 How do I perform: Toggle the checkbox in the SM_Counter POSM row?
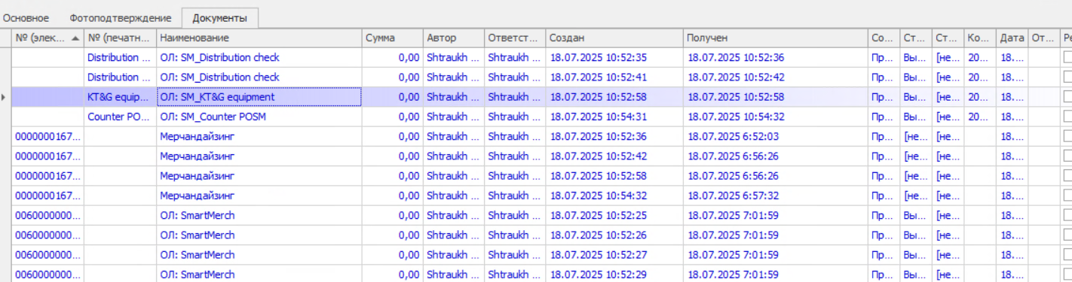click(1067, 117)
